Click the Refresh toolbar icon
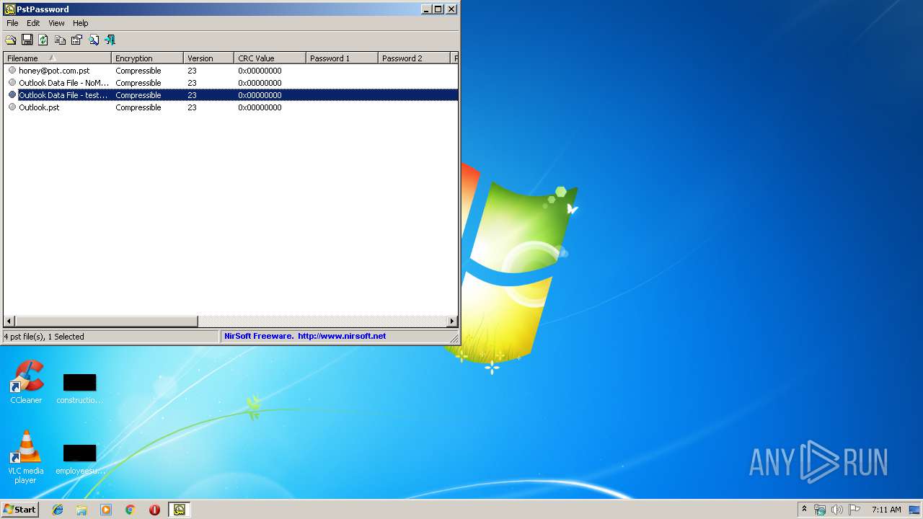923x519 pixels. [43, 40]
